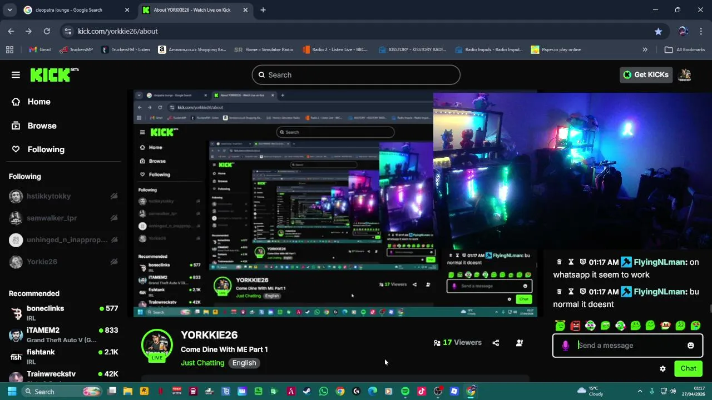Click the Get KICKs button
Screen dimensions: 712x400
tap(646, 74)
